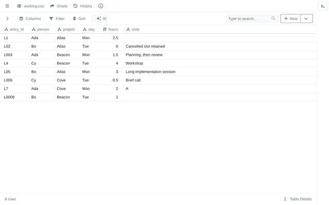Open the Sort options

79,18
